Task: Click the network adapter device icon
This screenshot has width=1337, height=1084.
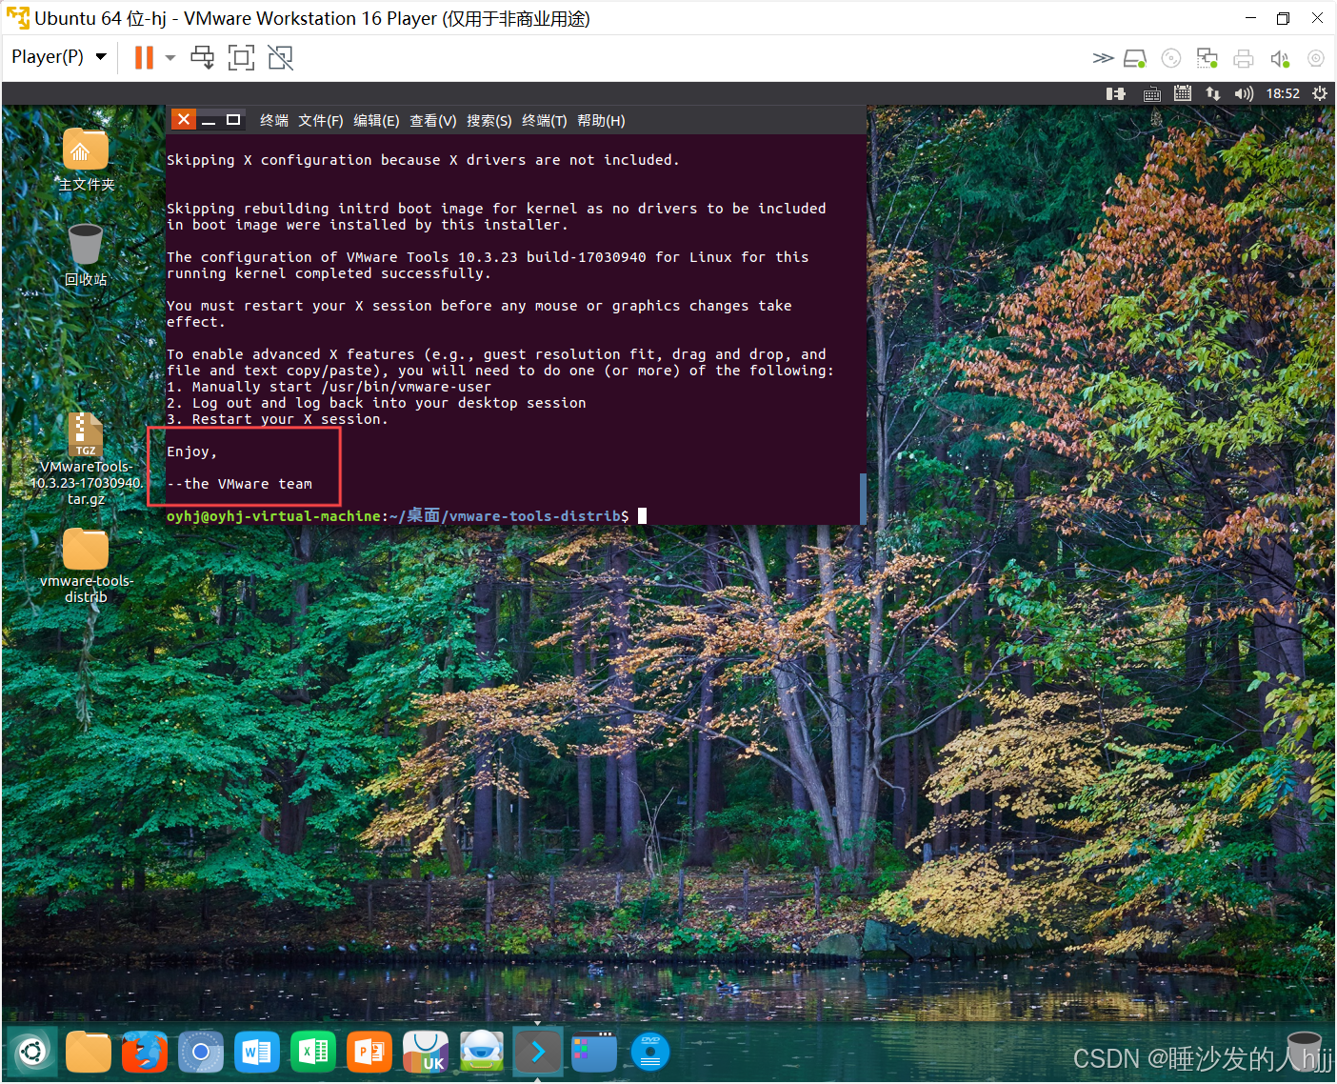Action: (x=1207, y=59)
